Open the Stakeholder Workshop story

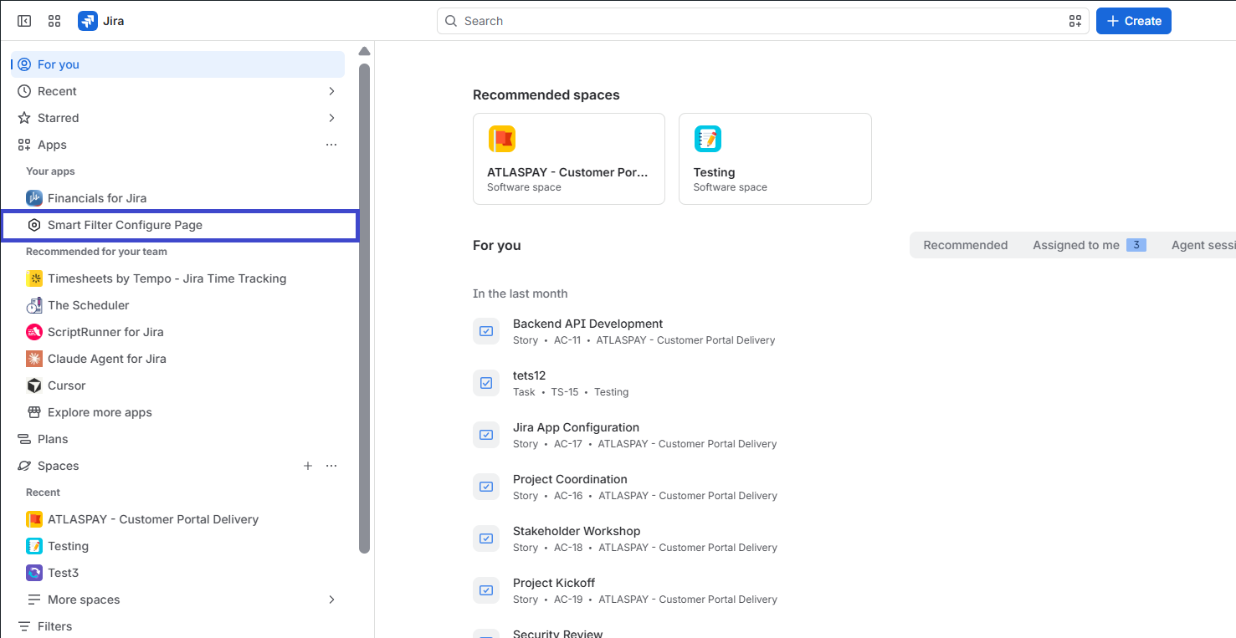coord(577,531)
